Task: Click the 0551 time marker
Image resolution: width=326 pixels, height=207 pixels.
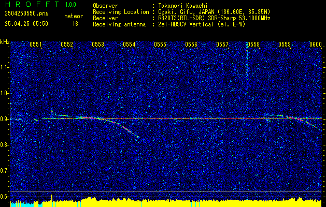Action: pyautogui.click(x=36, y=45)
